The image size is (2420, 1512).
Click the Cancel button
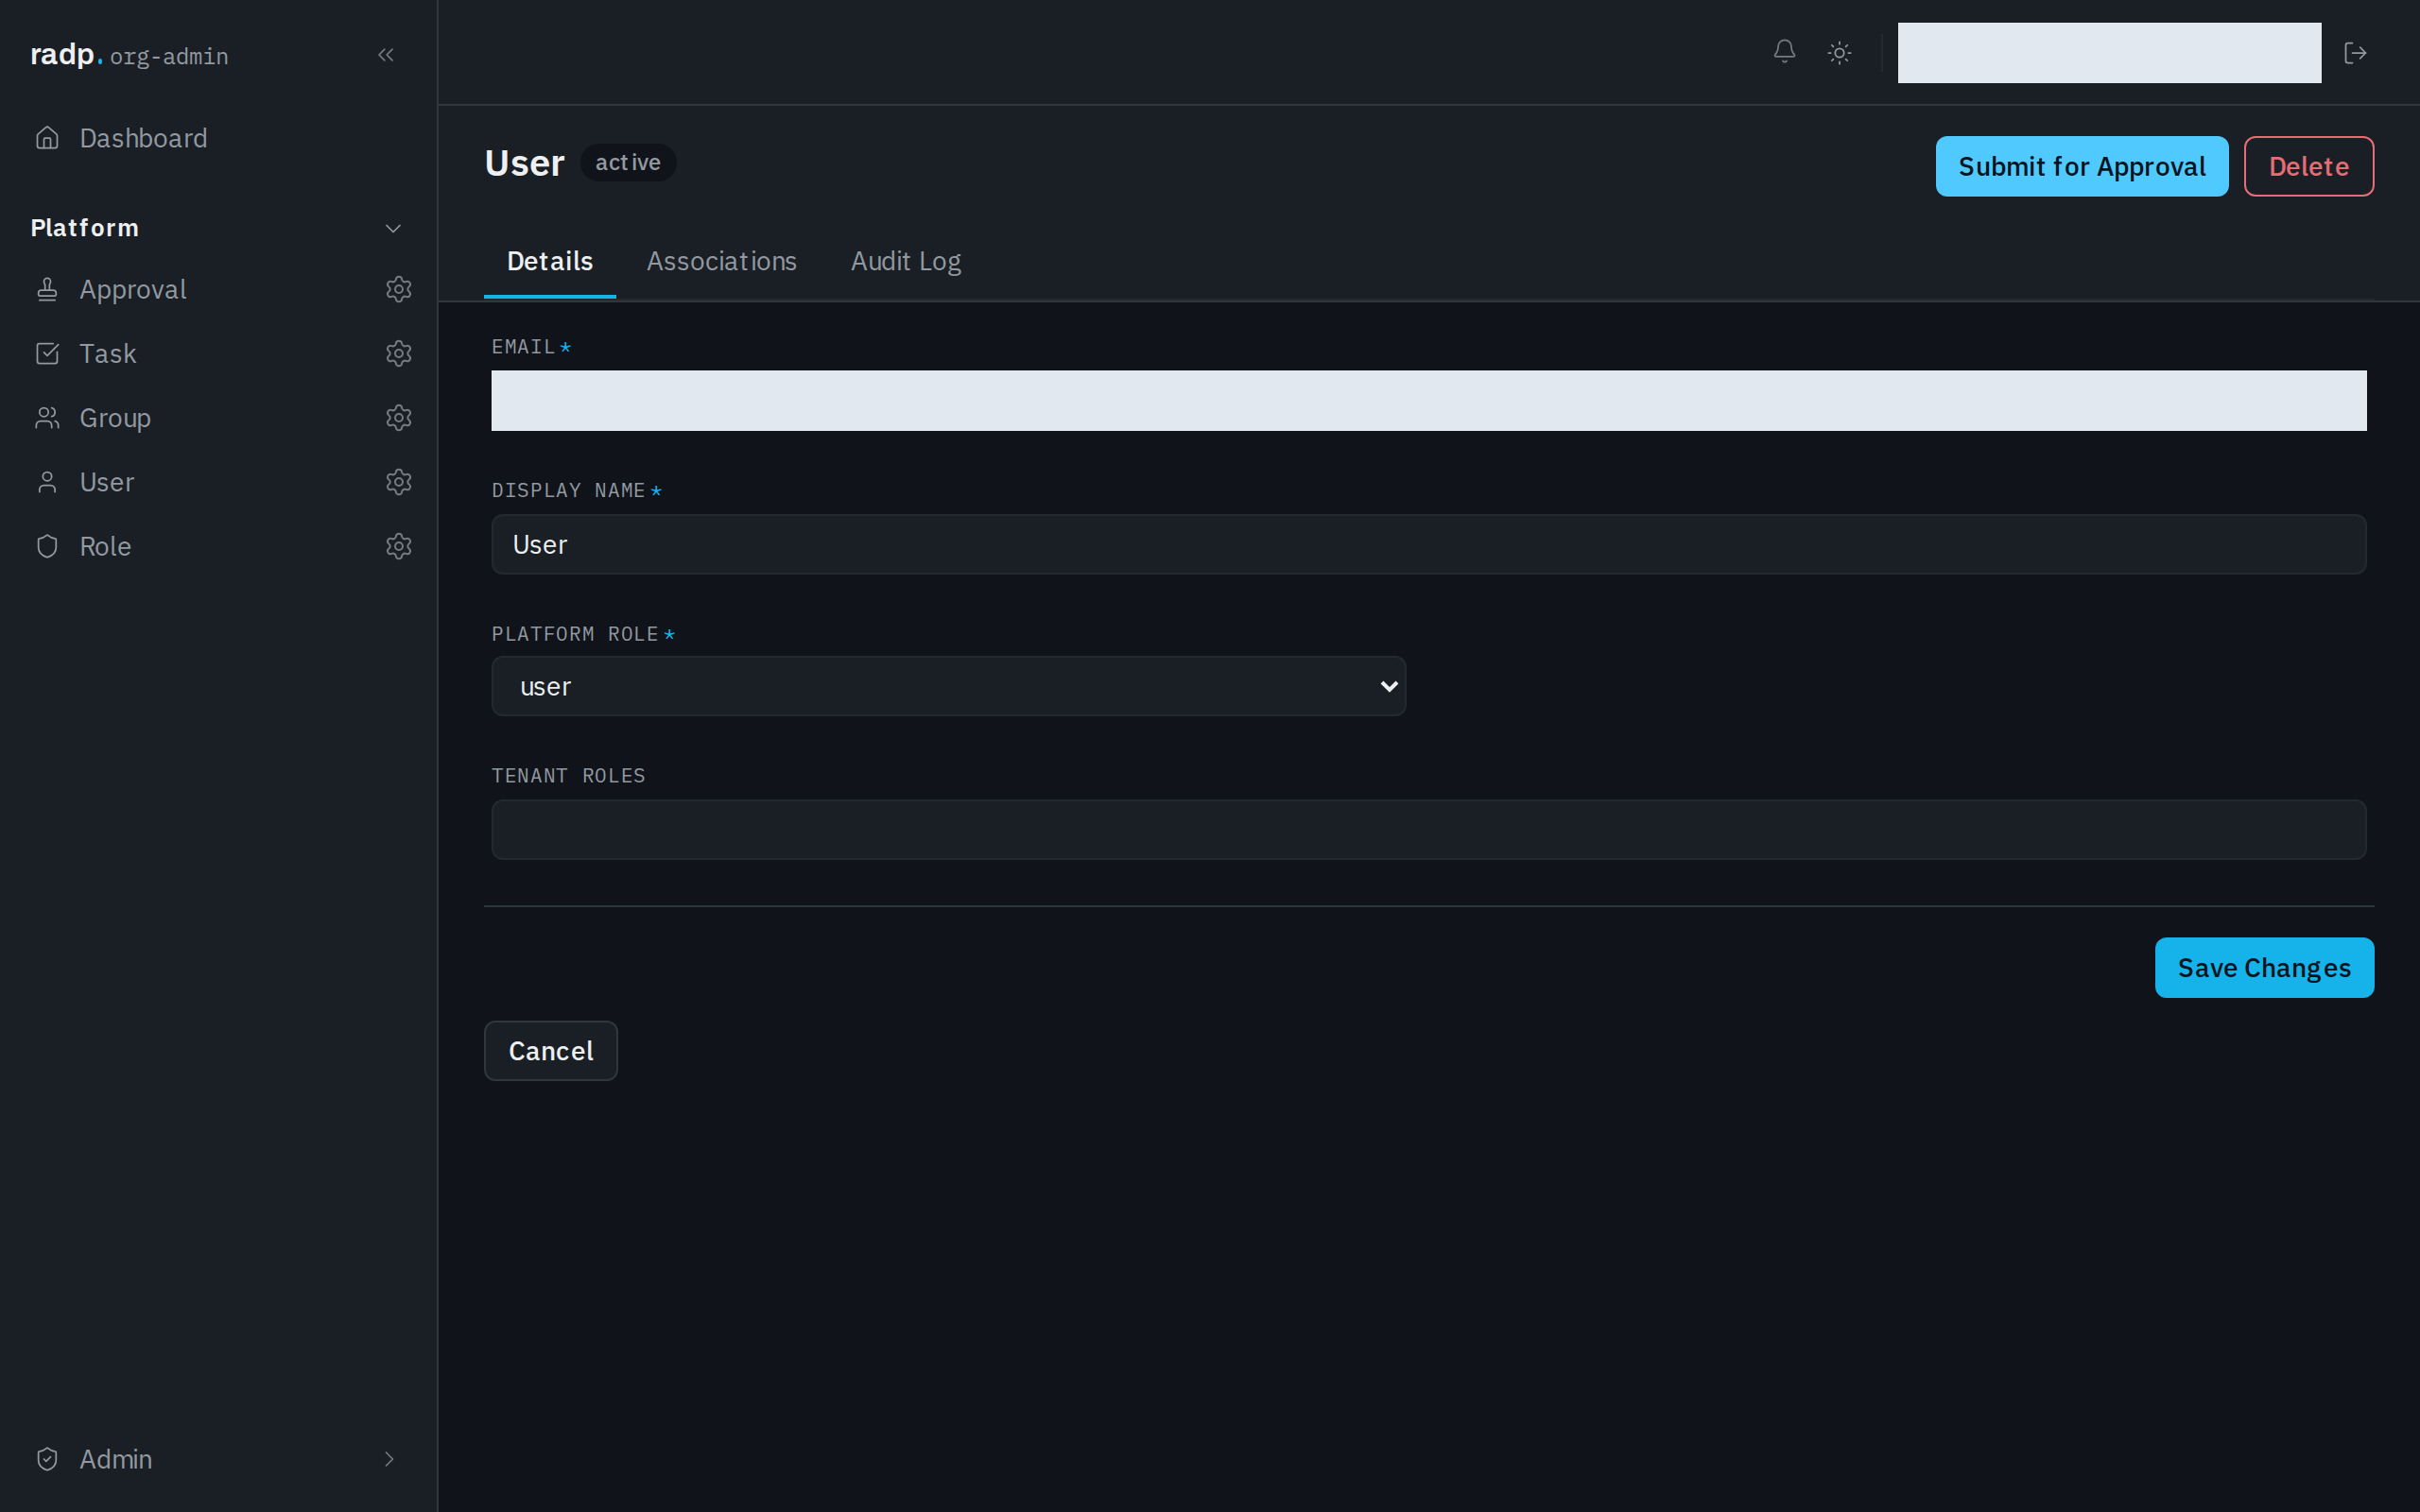point(551,1050)
